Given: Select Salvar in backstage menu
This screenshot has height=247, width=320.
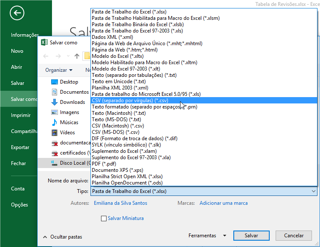Looking at the screenshot, I should pyautogui.click(x=18, y=83).
